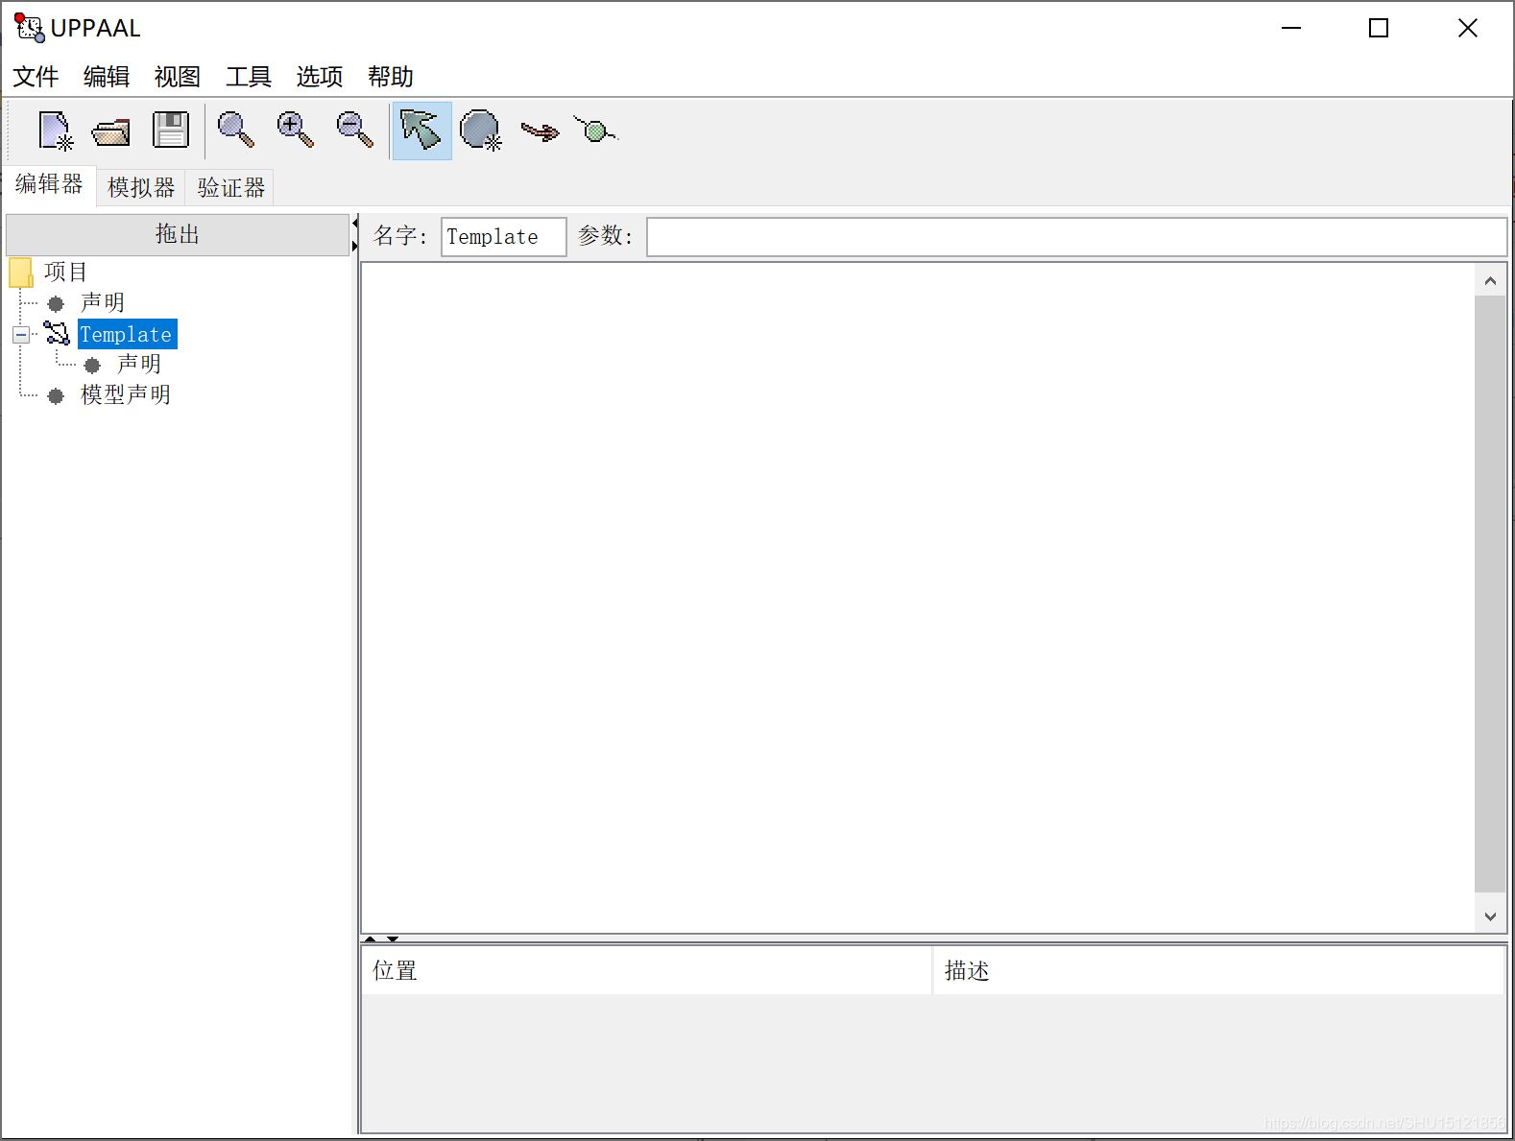
Task: Open the 编辑 menu
Action: 107,77
